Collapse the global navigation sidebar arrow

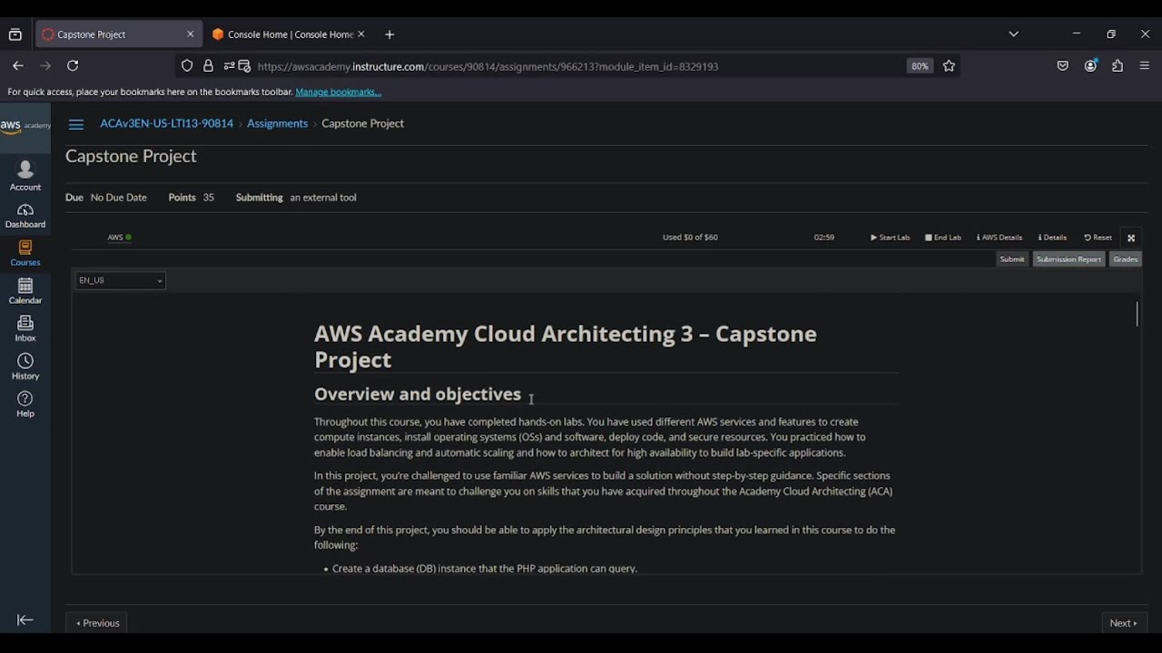tap(25, 620)
